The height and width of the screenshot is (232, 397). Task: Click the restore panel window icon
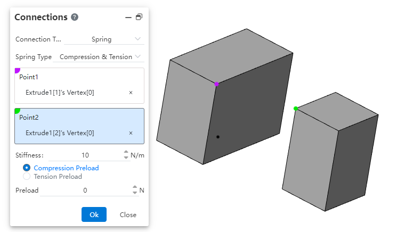[x=139, y=17]
